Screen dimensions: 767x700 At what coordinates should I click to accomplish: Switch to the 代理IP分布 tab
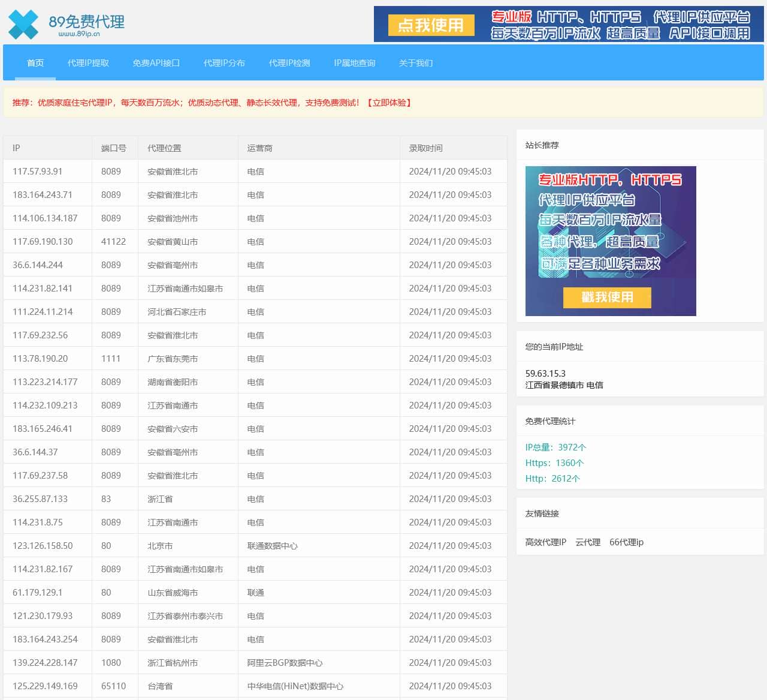coord(225,63)
